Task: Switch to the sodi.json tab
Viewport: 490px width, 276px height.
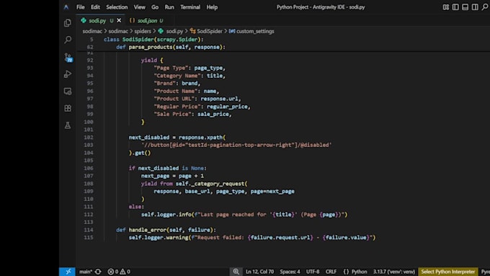Action: tap(146, 21)
